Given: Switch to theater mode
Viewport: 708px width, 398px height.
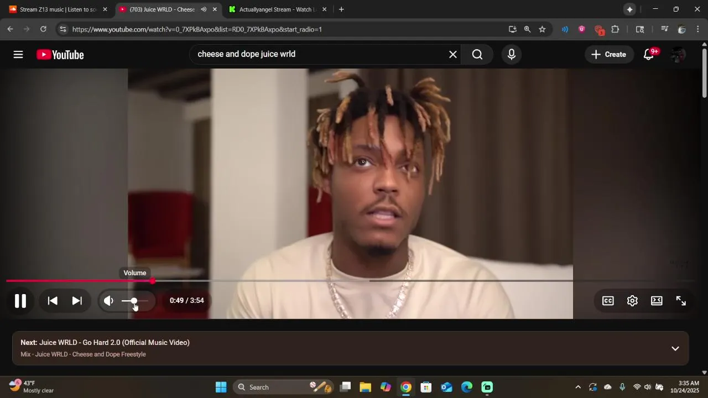Looking at the screenshot, I should pyautogui.click(x=657, y=301).
